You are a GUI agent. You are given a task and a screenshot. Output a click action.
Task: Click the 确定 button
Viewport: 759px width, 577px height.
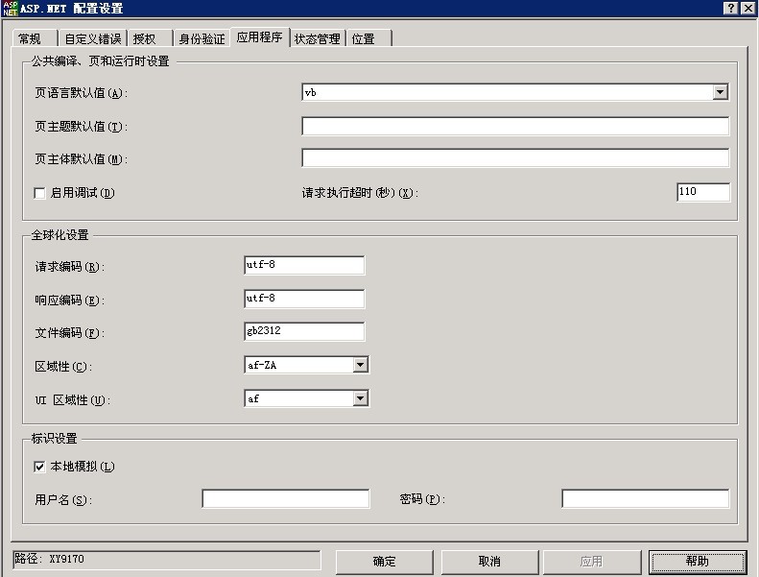click(x=385, y=562)
